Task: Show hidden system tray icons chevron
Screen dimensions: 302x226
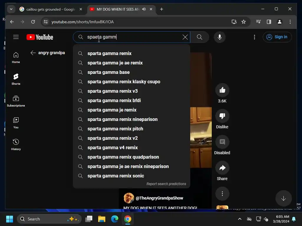Action: 240,219
